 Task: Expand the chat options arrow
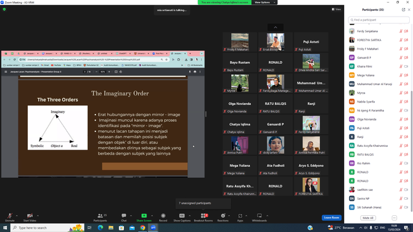(x=131, y=216)
